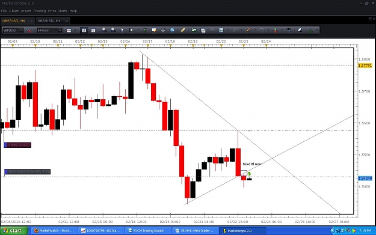The height and width of the screenshot is (235, 376).
Task: Click the 7:15 PM system tray clock
Action: [365, 231]
